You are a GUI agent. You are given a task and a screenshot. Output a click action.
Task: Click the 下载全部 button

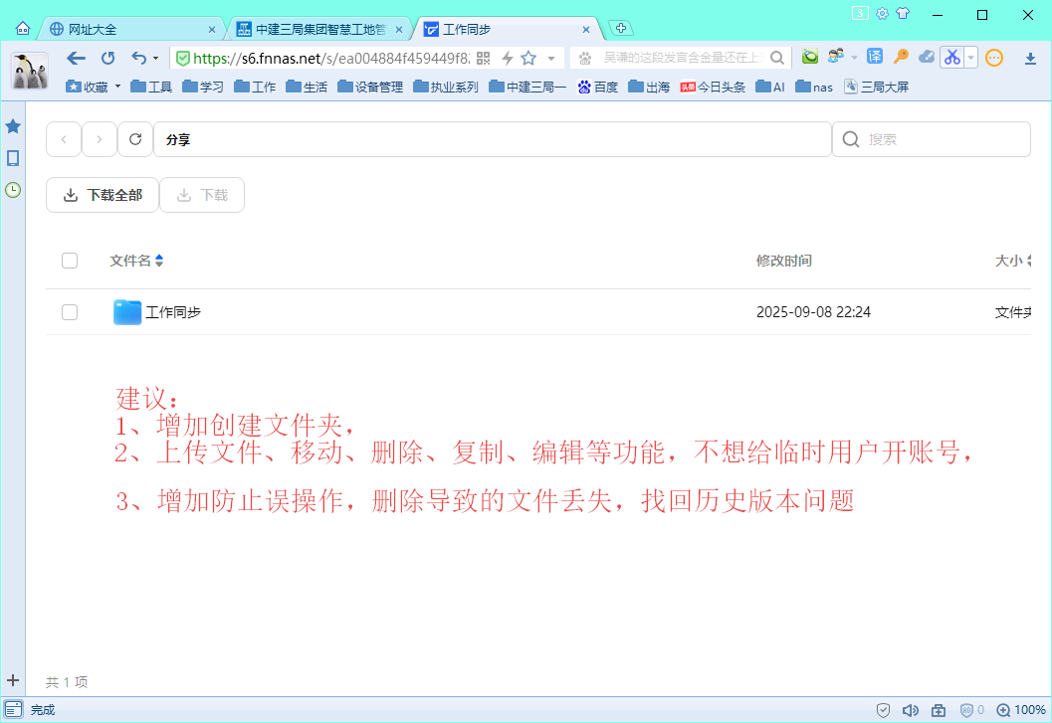[102, 195]
